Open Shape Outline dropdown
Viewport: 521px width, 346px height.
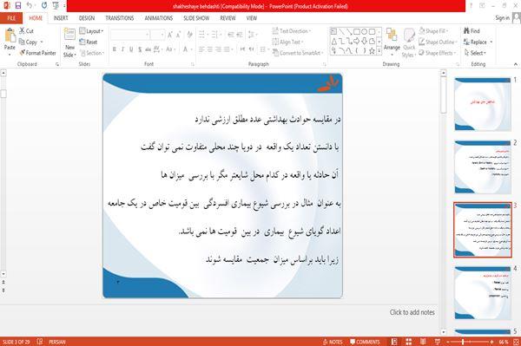pyautogui.click(x=438, y=42)
